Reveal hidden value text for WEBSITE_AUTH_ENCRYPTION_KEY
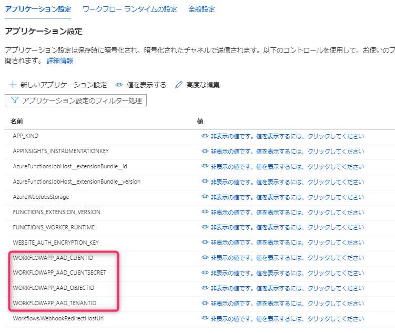Screen dimensions: 395x333 287,243
